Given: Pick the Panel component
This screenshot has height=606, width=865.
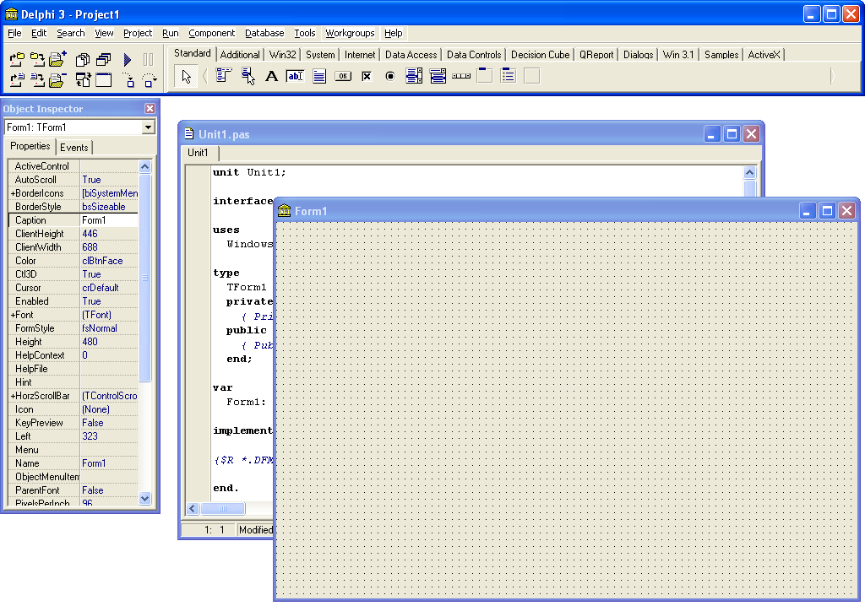Looking at the screenshot, I should pyautogui.click(x=532, y=76).
